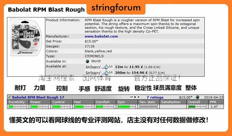
Task: Click the Chinese label 力量
Action: coord(39,88)
